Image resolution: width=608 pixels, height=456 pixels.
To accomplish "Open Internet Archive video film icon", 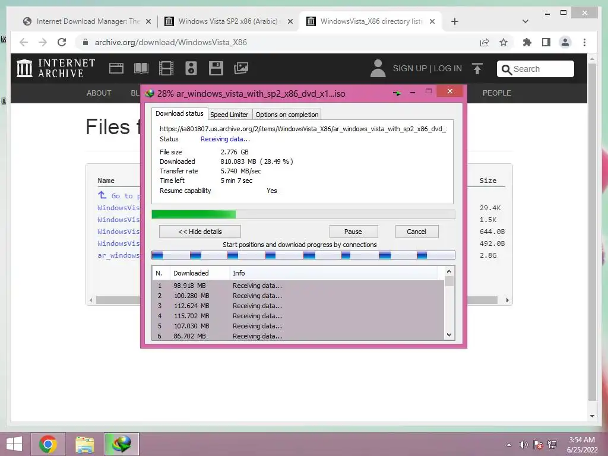I will pos(166,69).
